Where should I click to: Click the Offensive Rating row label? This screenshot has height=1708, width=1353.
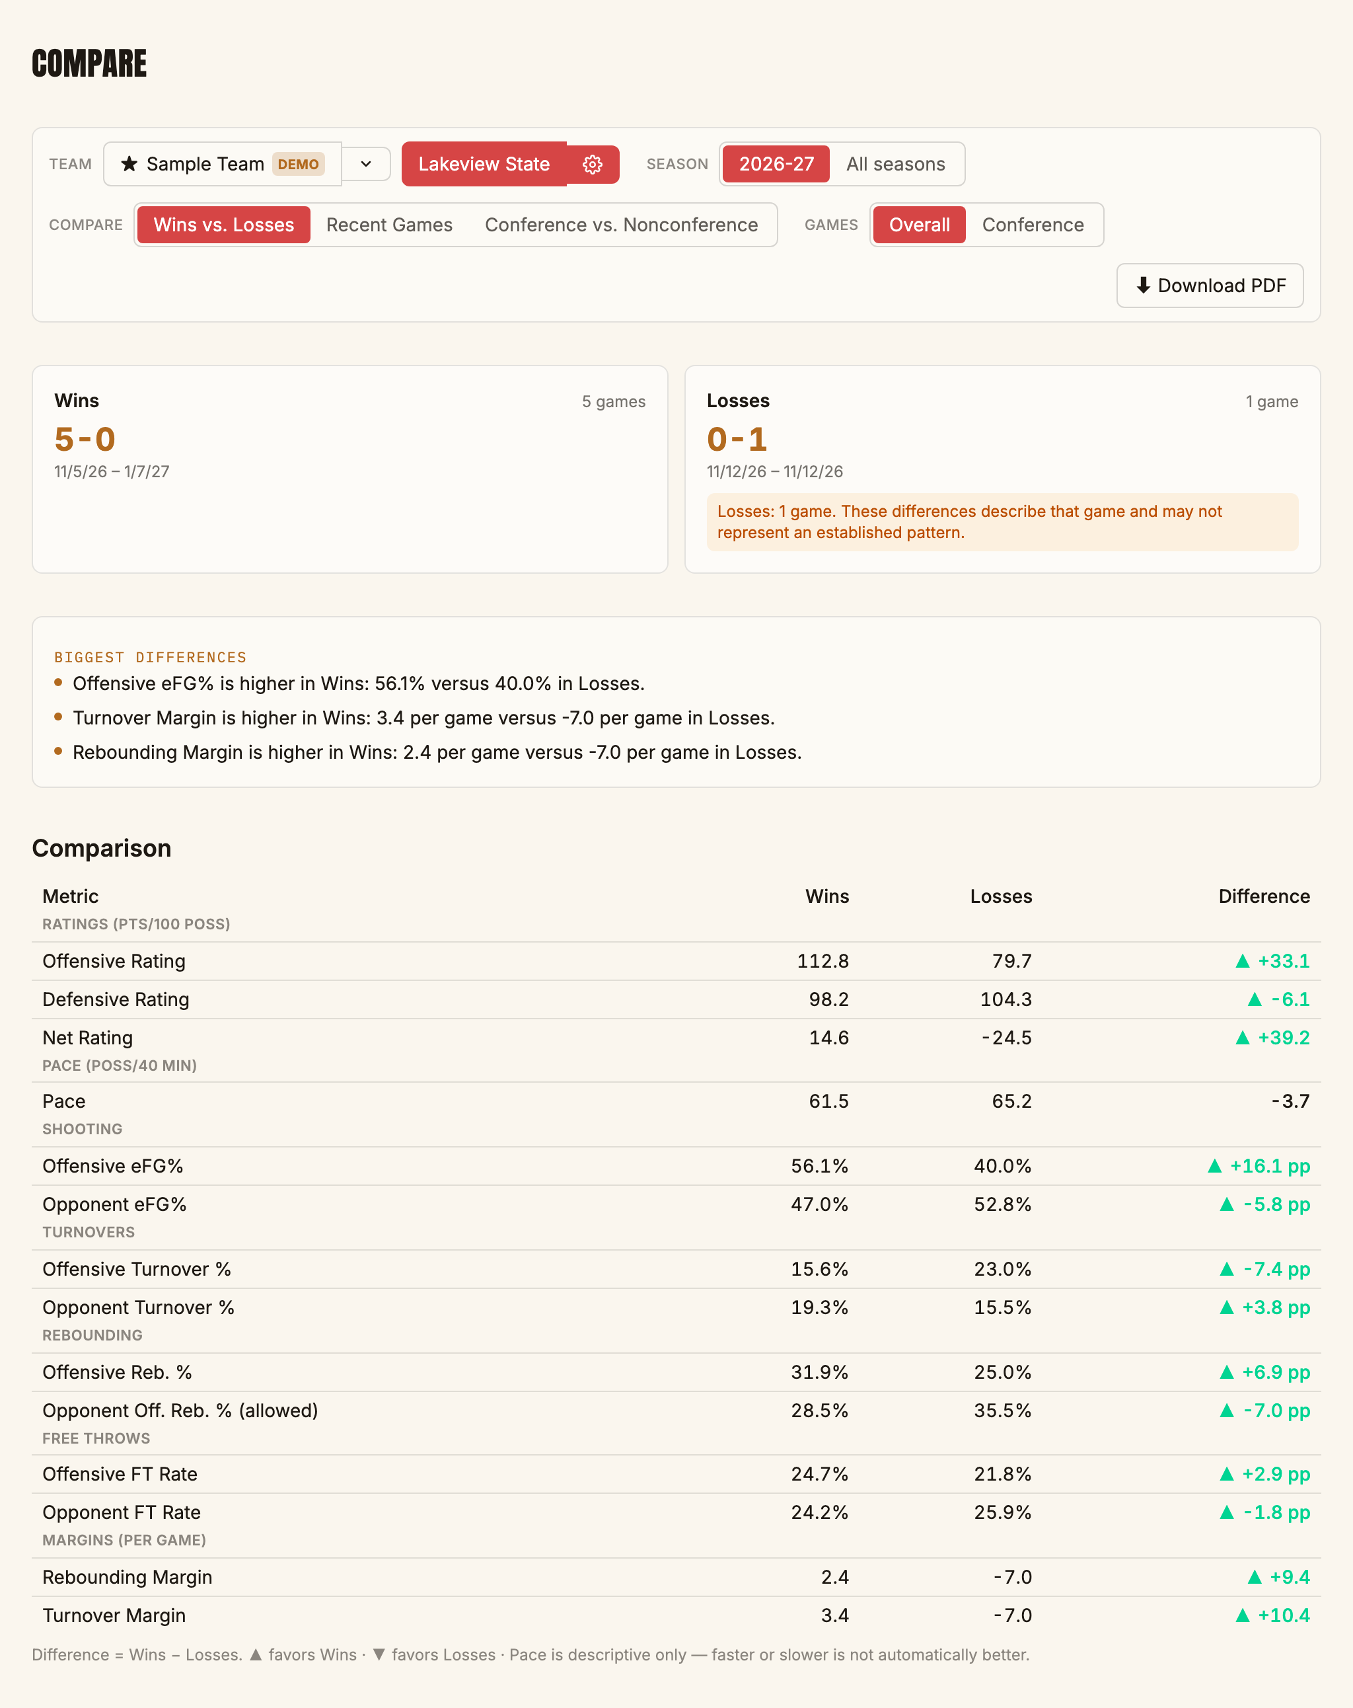point(114,961)
